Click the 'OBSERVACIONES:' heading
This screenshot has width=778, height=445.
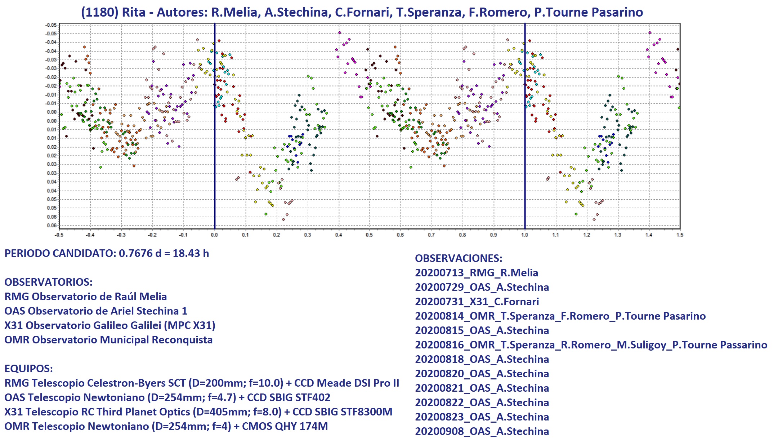(x=459, y=258)
